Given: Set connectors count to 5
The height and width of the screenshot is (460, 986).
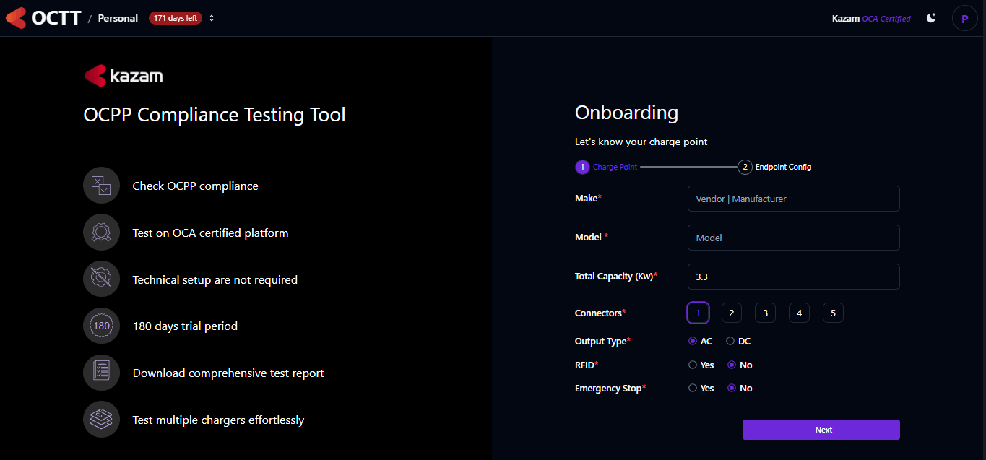Looking at the screenshot, I should click(x=833, y=313).
